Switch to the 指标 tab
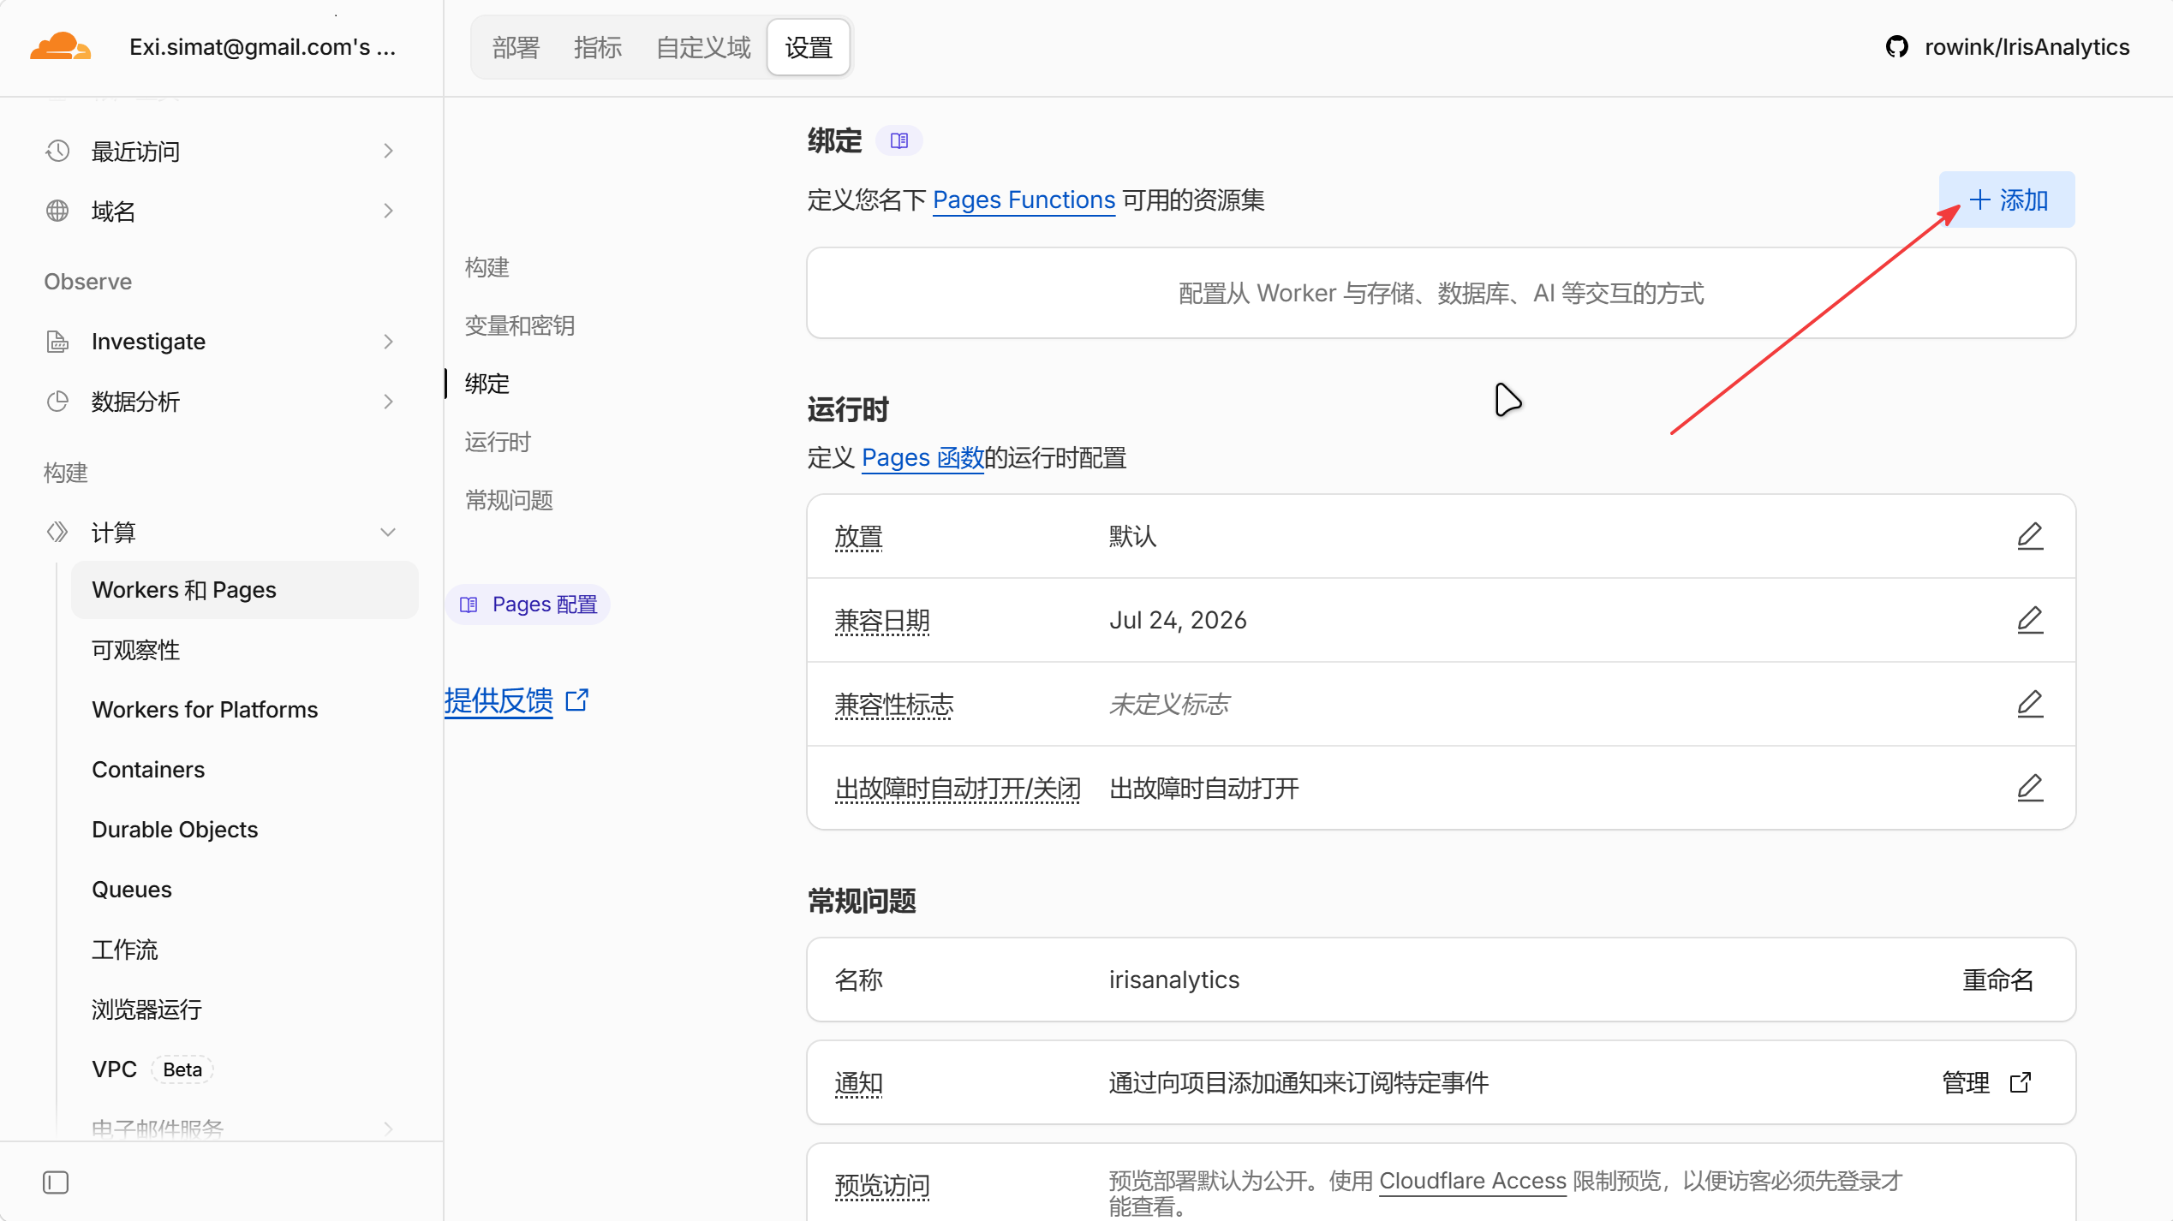Screen dimensions: 2173x1221 [598, 47]
